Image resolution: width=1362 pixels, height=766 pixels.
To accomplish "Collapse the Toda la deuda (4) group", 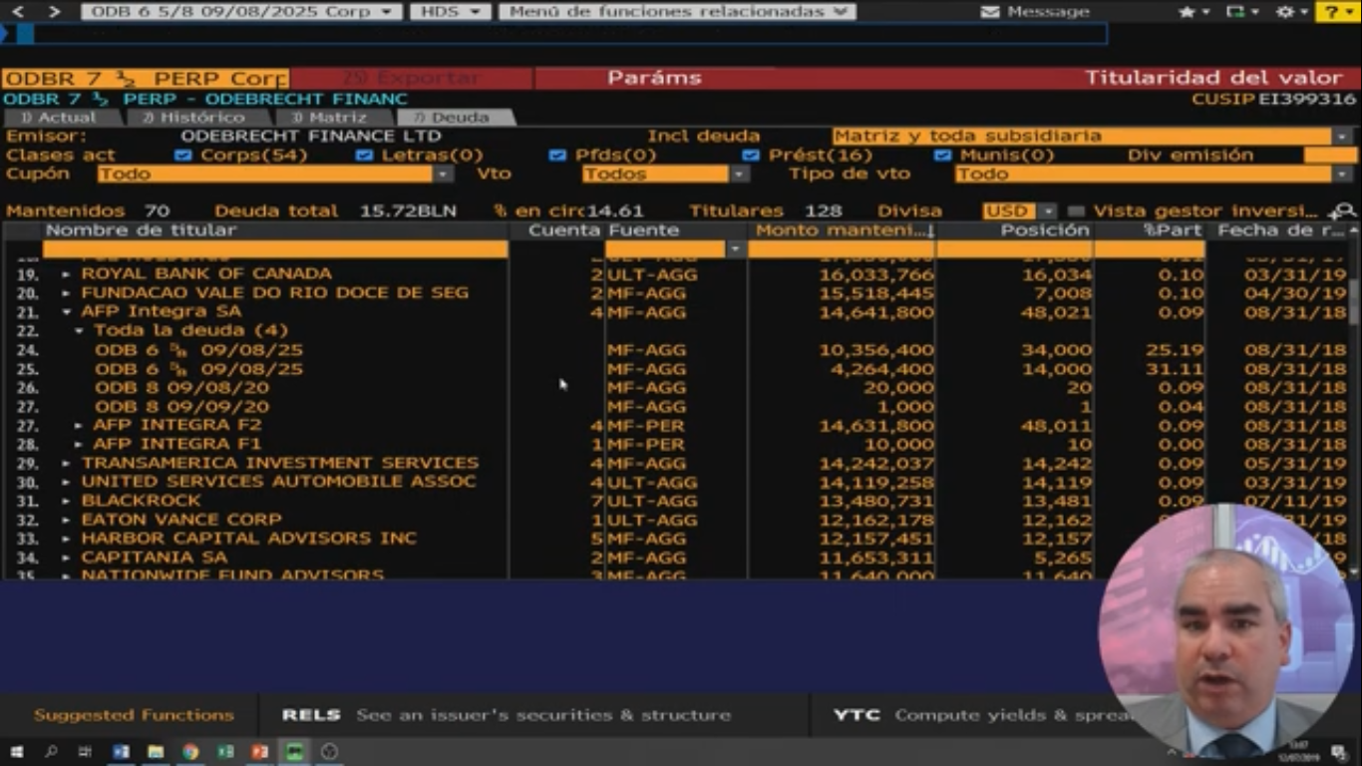I will [x=80, y=331].
